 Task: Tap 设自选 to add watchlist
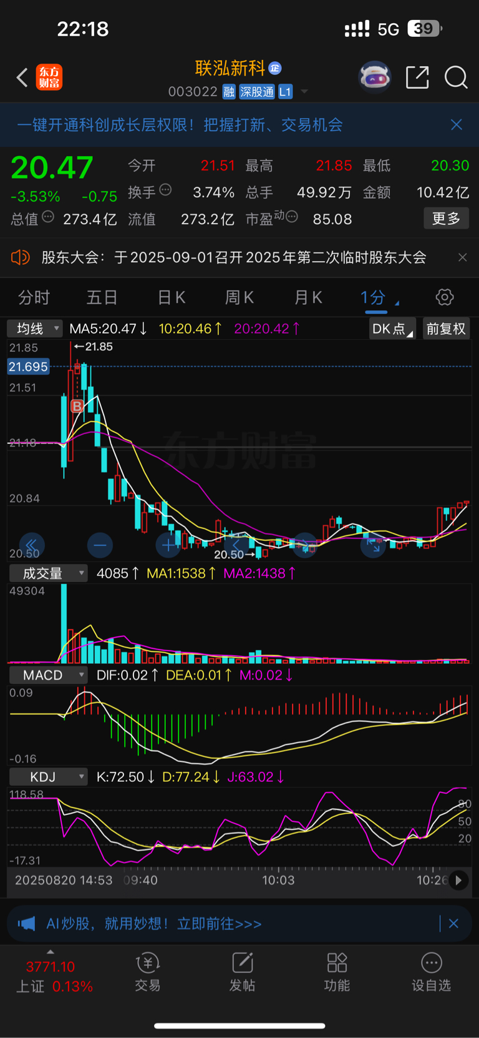(431, 973)
